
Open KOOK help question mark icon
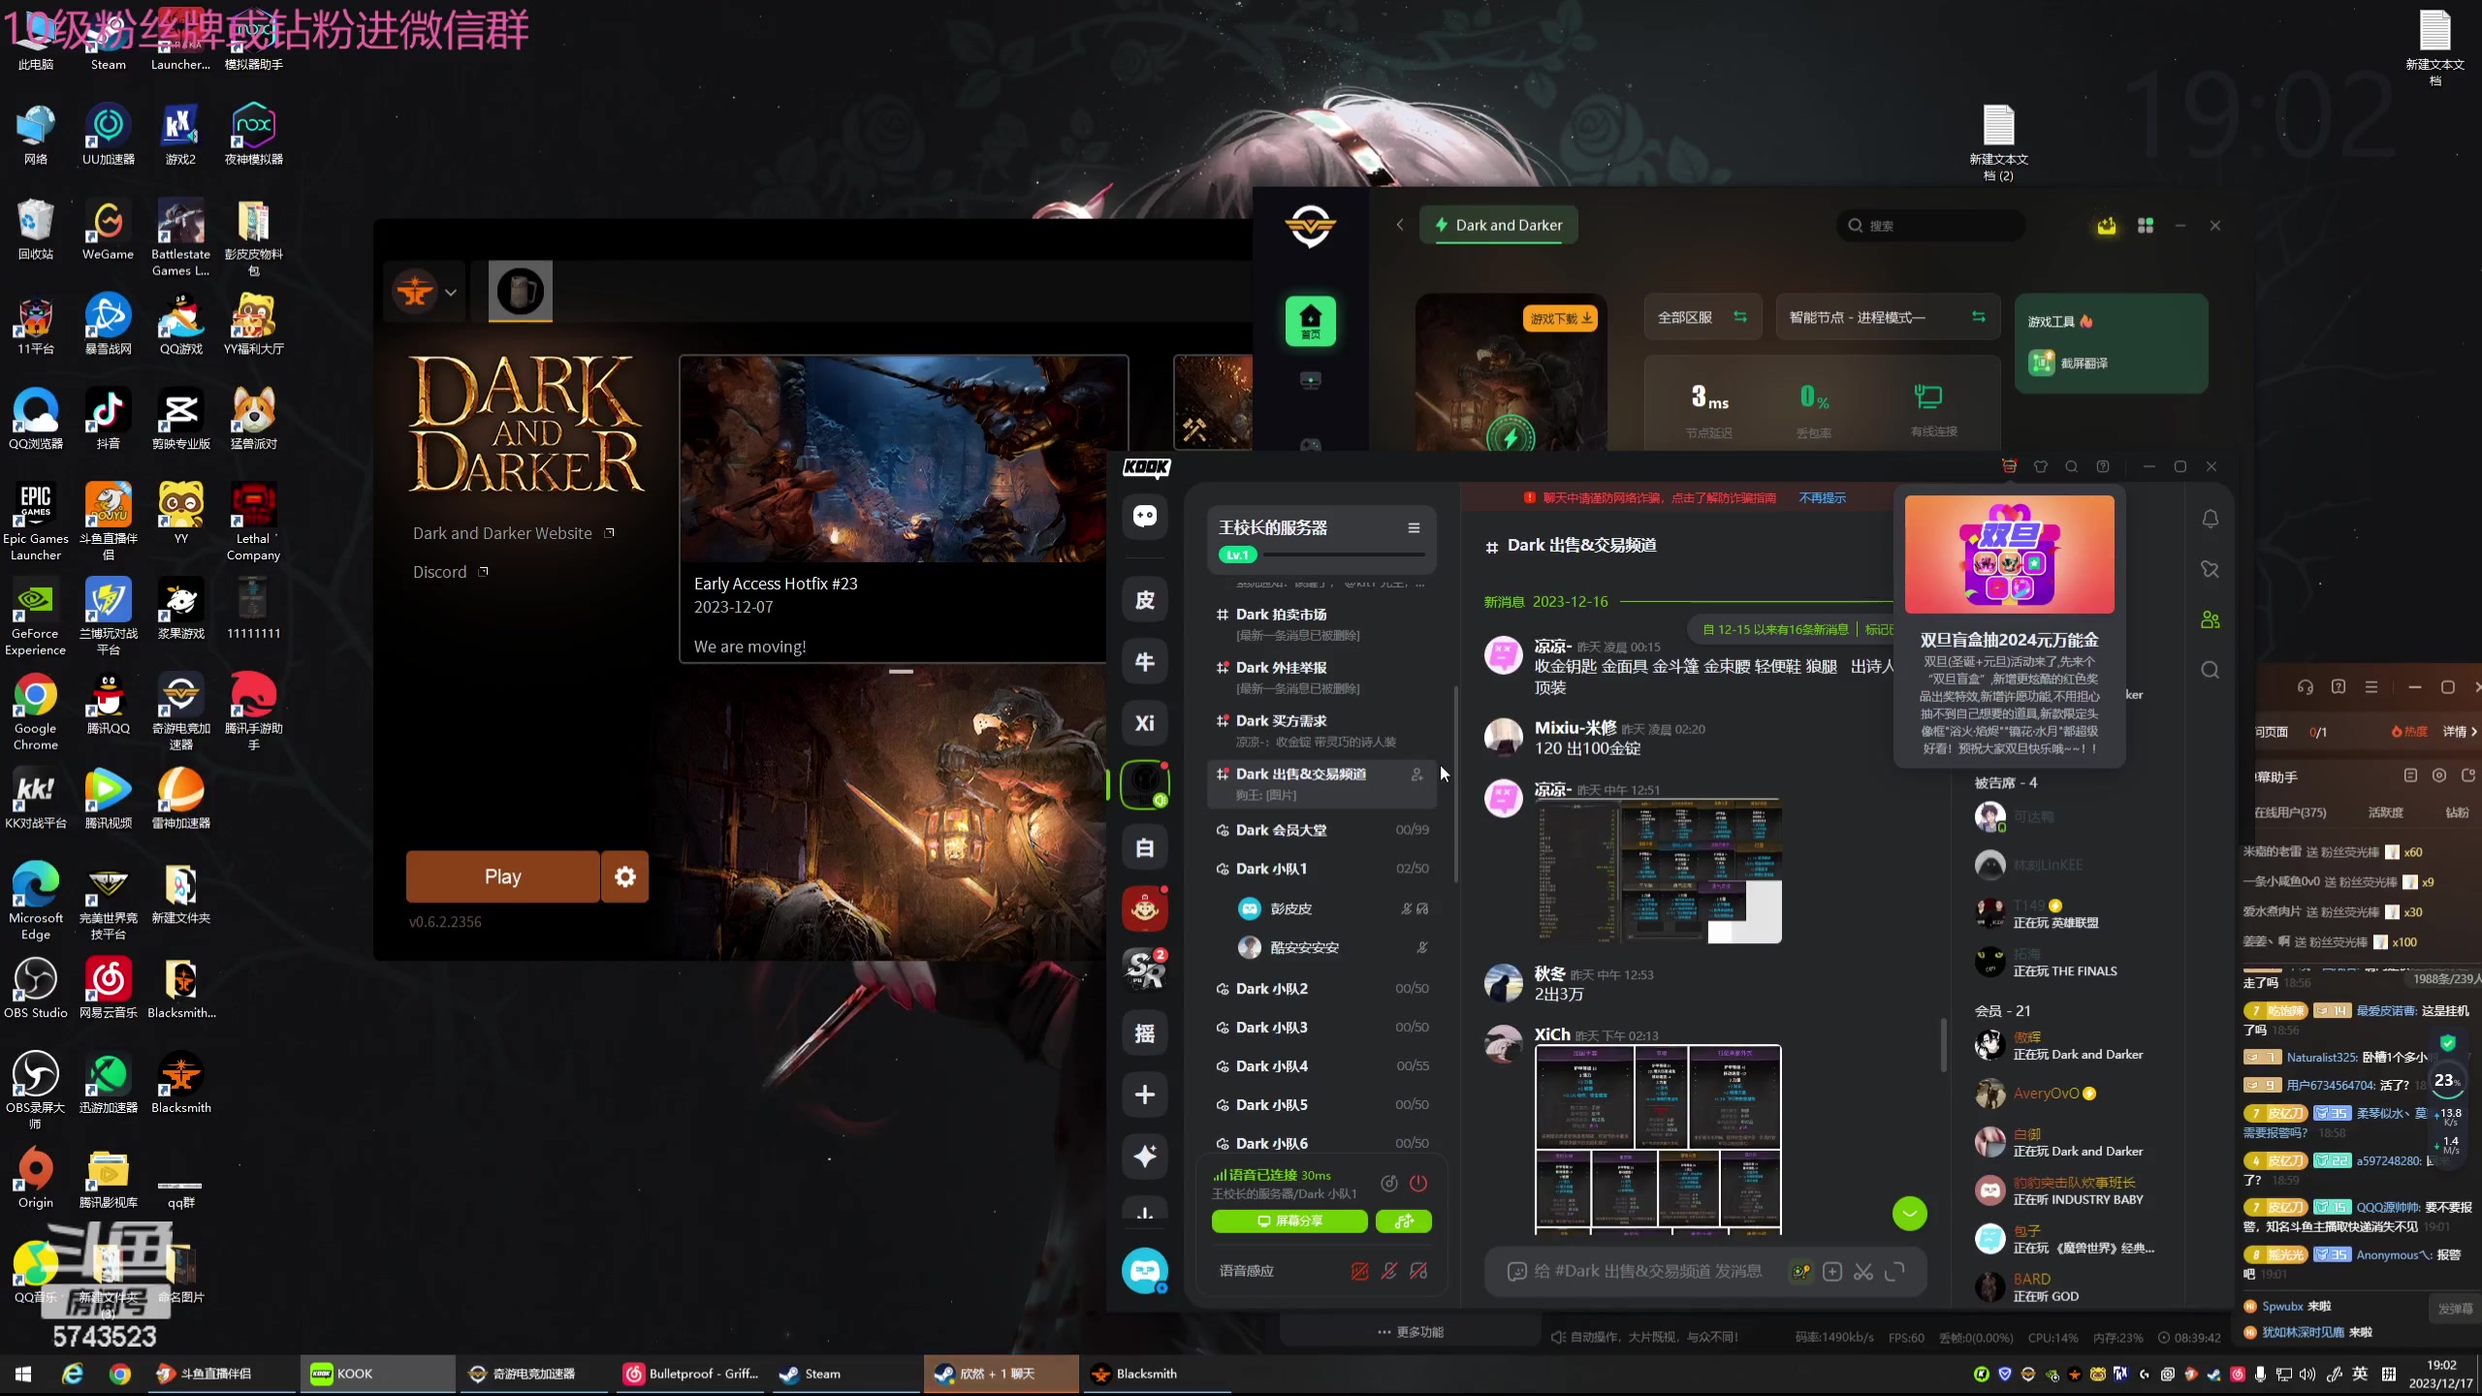(2102, 467)
